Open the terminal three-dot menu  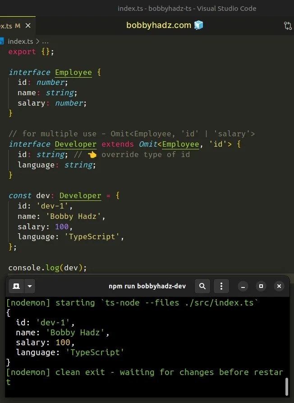tap(221, 286)
